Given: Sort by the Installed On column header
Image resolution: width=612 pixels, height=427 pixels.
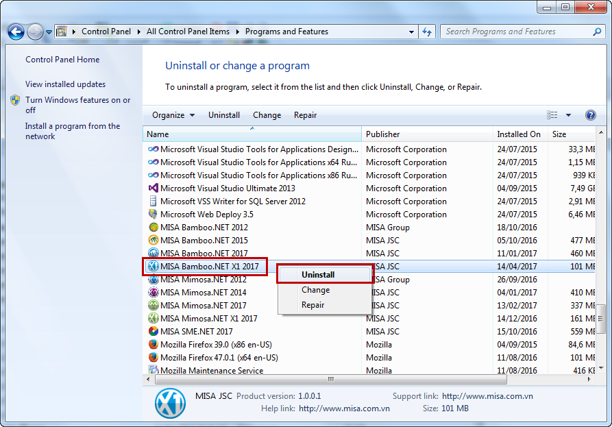Looking at the screenshot, I should 520,134.
